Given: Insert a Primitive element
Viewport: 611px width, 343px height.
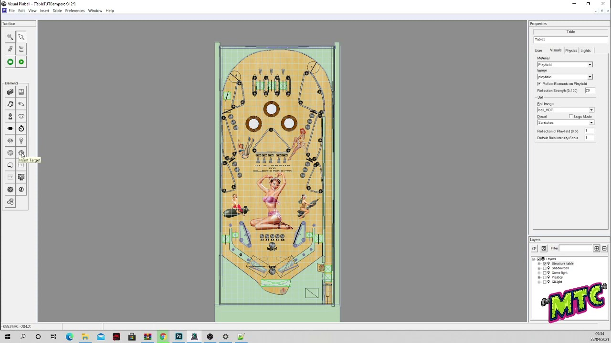Looking at the screenshot, I should [x=10, y=190].
